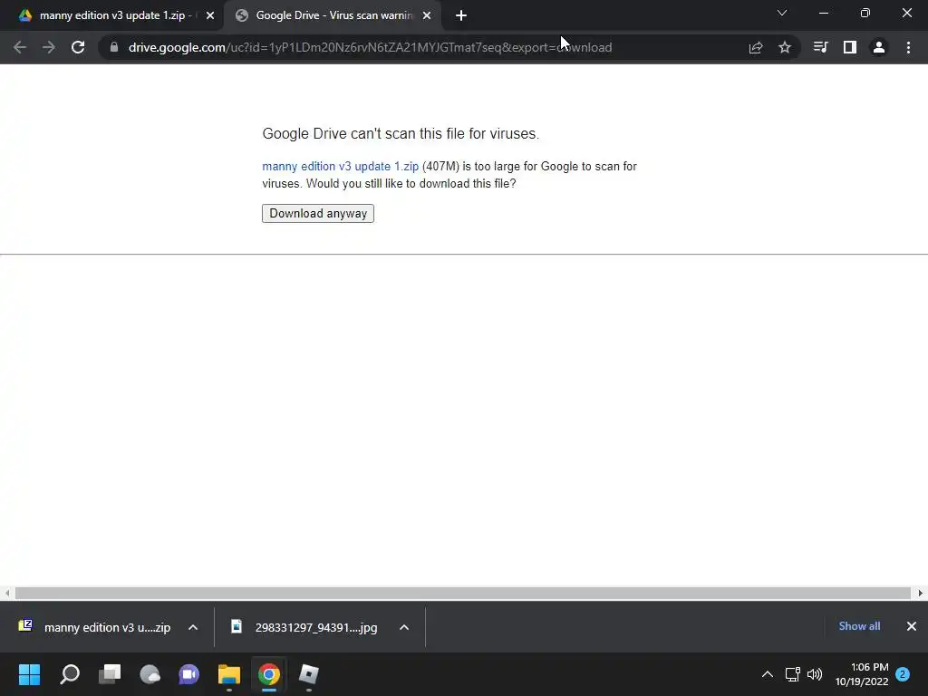Toggle the browser side panel
Viewport: 928px width, 696px height.
[x=850, y=47]
